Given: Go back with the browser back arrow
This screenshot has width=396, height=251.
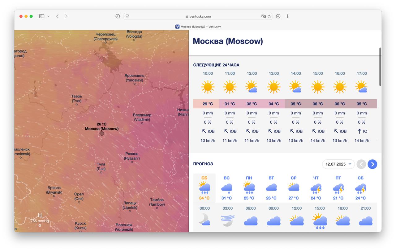Looking at the screenshot, I should point(58,16).
